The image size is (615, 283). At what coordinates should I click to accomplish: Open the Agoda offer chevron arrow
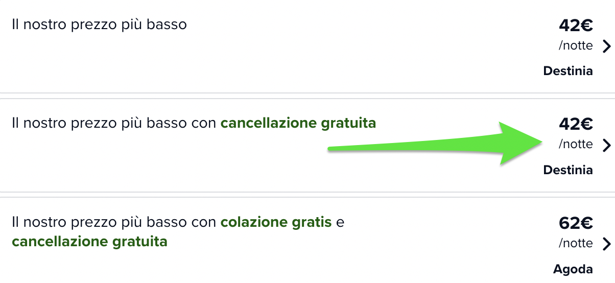[606, 244]
